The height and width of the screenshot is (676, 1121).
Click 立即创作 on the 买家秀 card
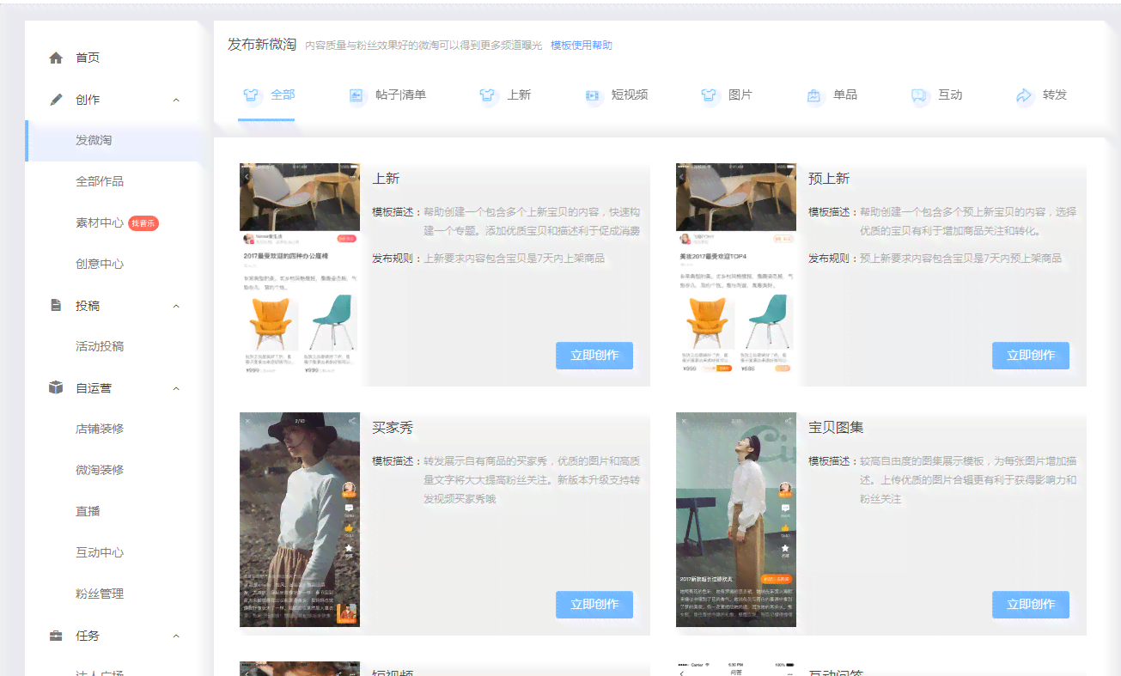594,605
